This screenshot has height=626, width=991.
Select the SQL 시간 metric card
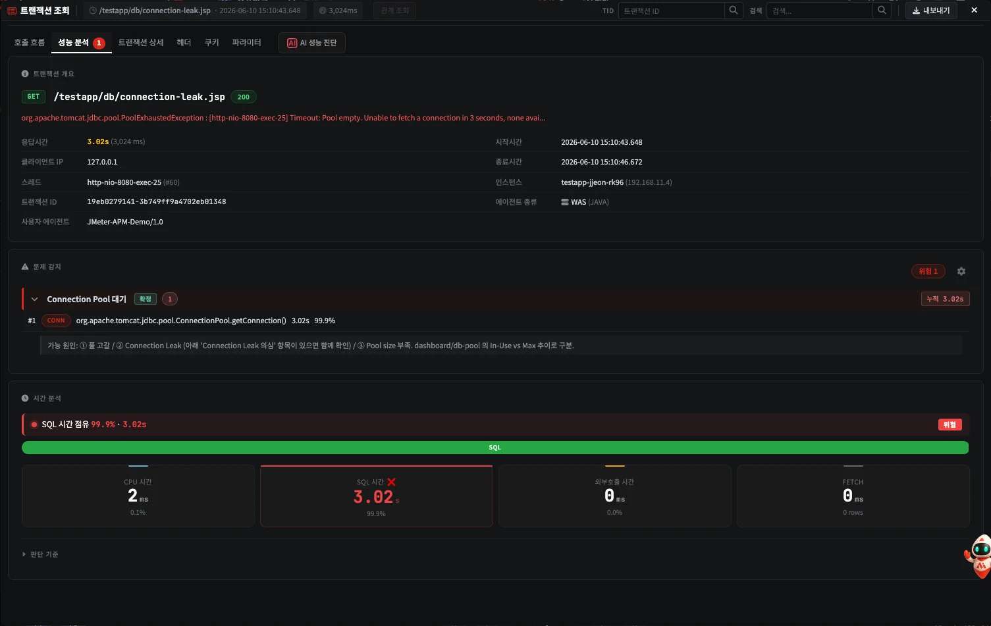(377, 496)
